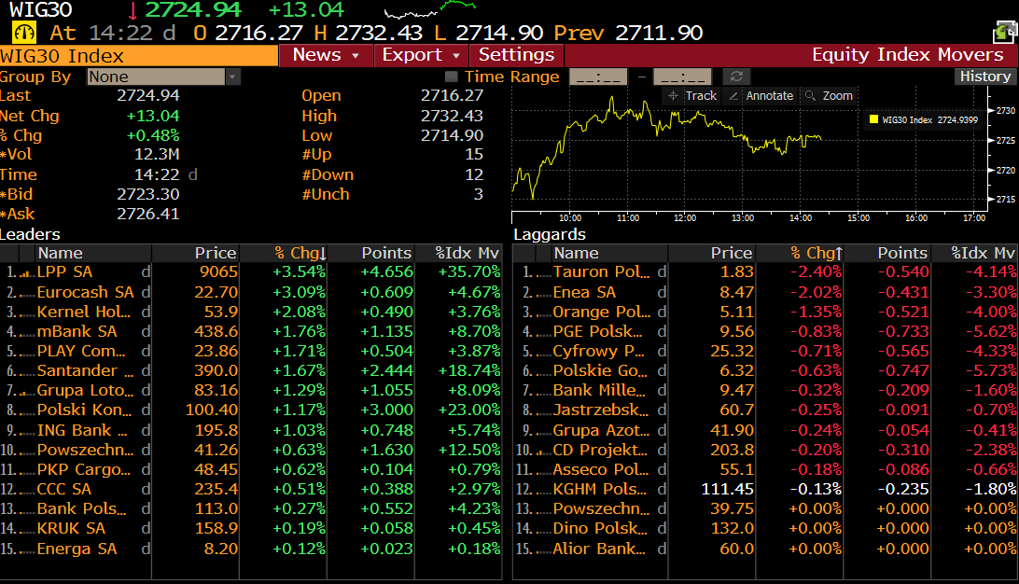
Task: Click the #Up count 15
Action: point(474,155)
